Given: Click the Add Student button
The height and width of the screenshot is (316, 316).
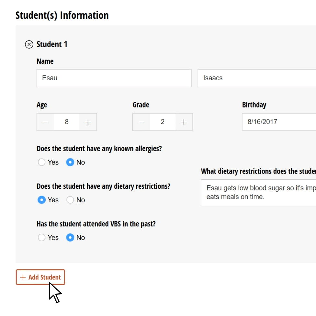Looking at the screenshot, I should coord(40,277).
